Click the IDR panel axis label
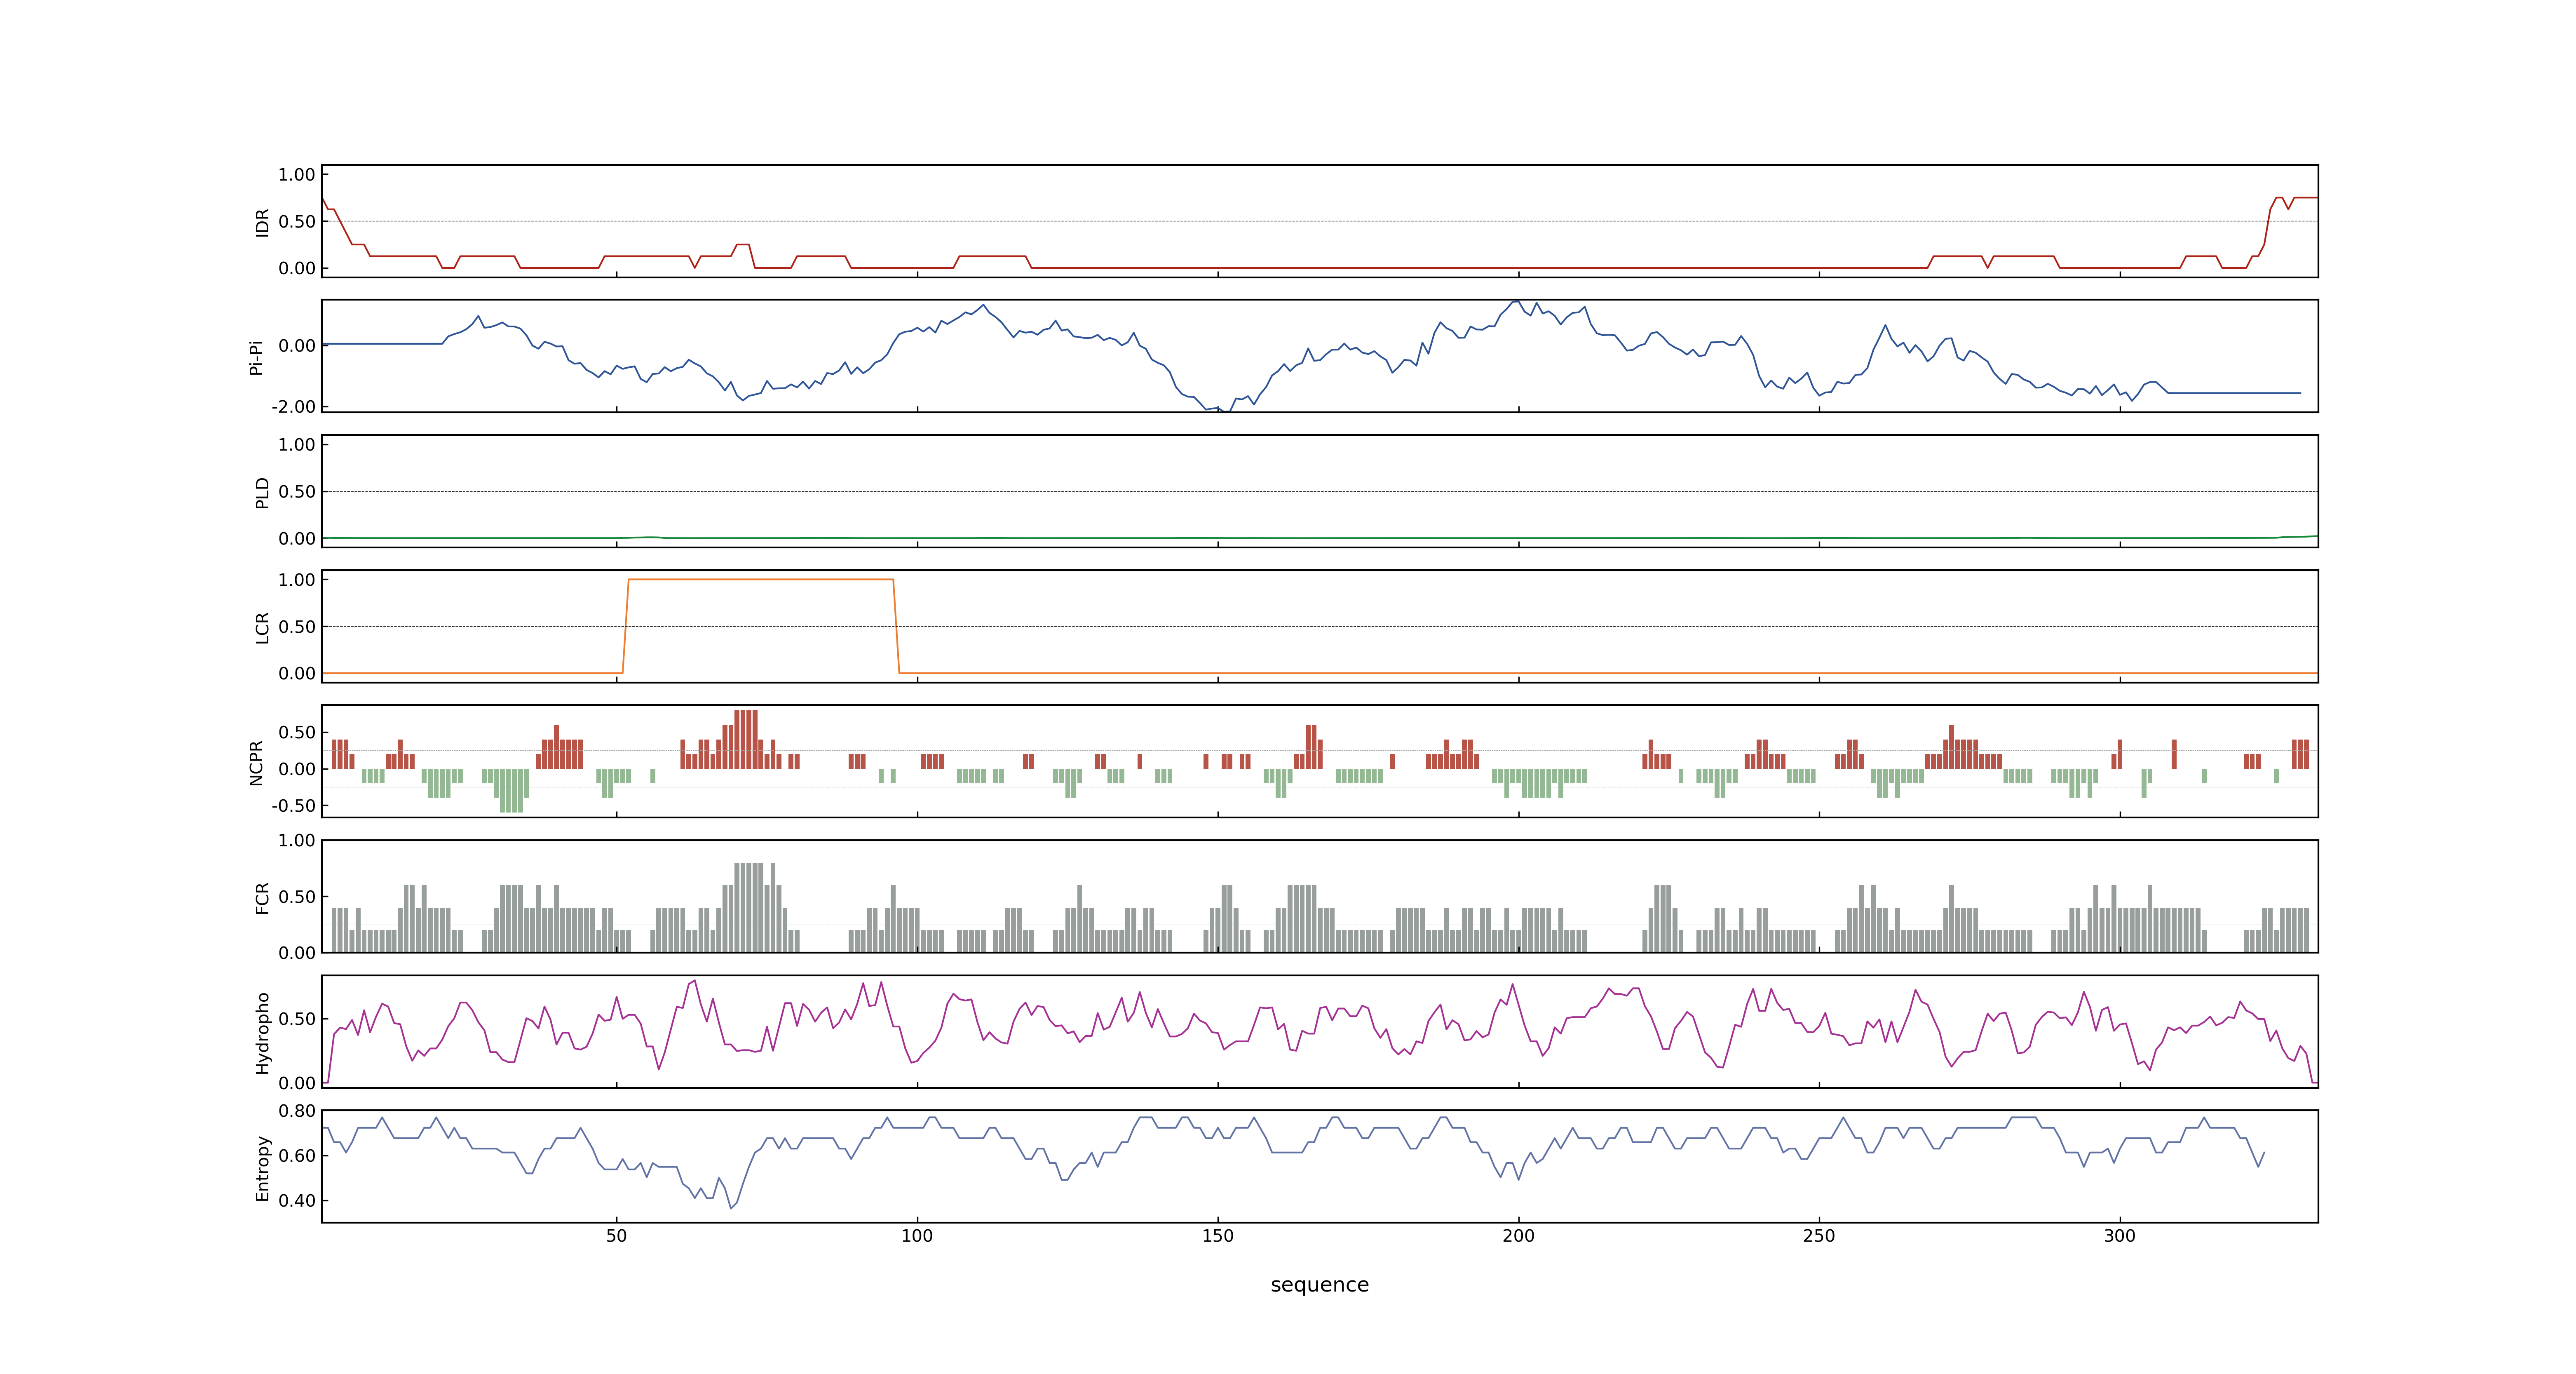2576x1374 pixels. (x=262, y=222)
